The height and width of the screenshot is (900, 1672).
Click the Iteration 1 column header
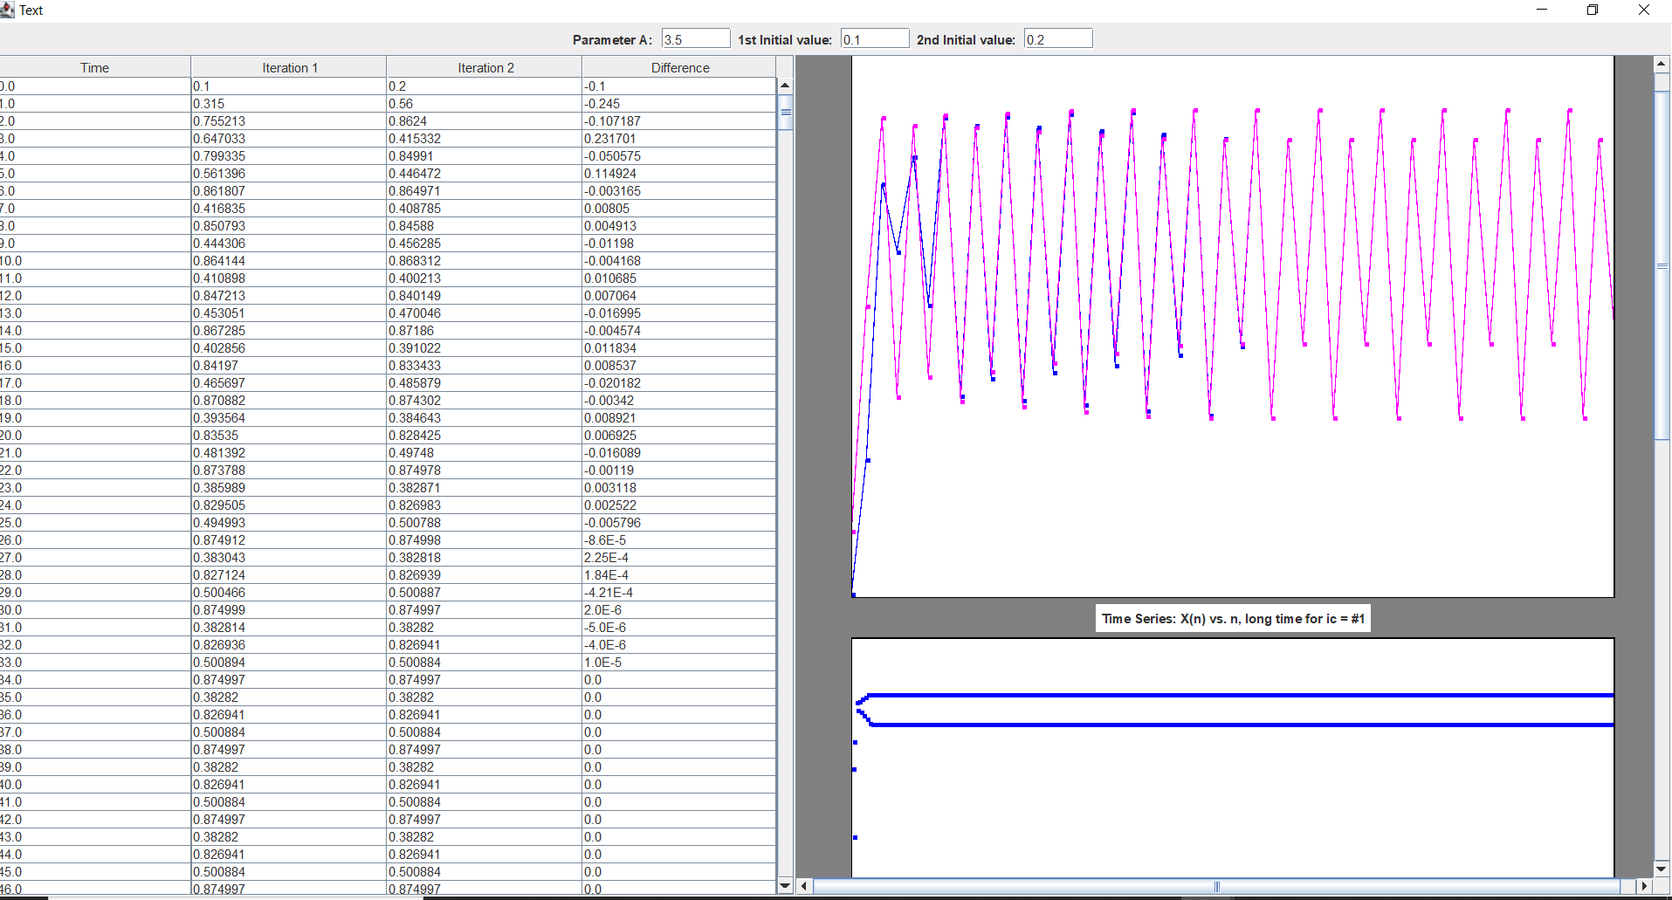coord(288,67)
